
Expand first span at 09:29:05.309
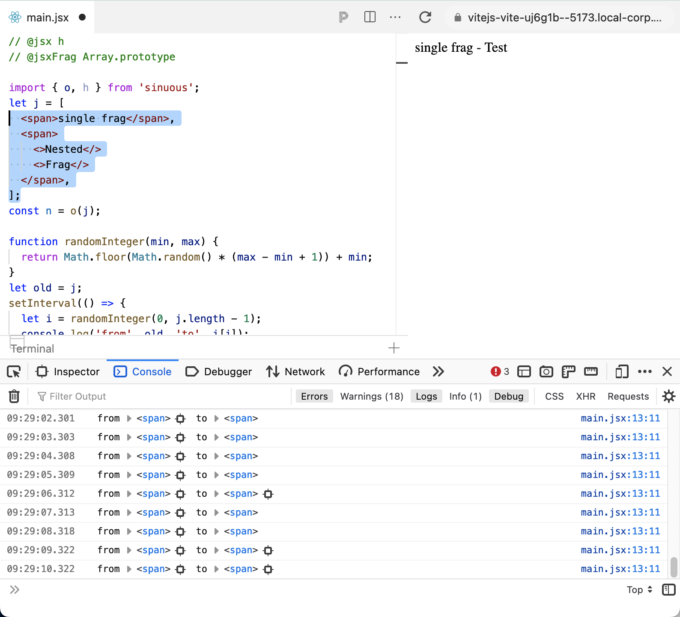coord(129,475)
